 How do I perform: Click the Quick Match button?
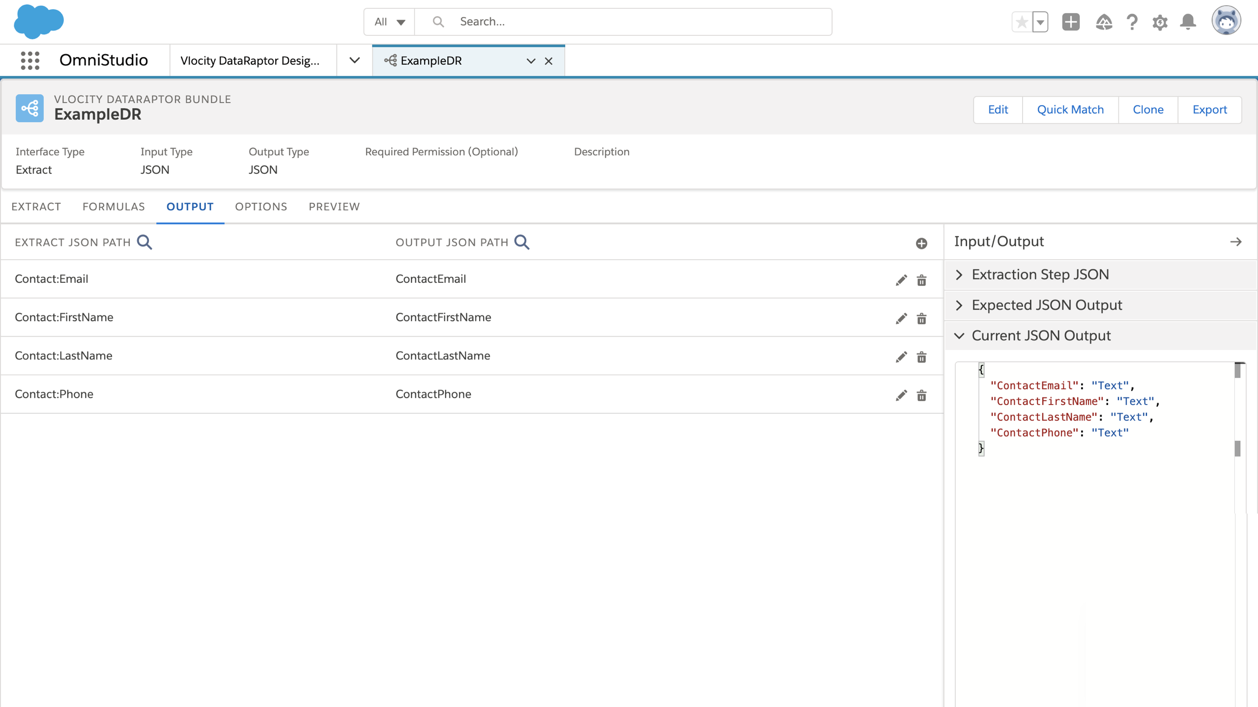(1070, 109)
